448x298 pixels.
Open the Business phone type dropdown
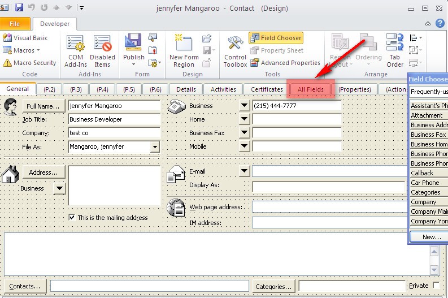pos(244,106)
